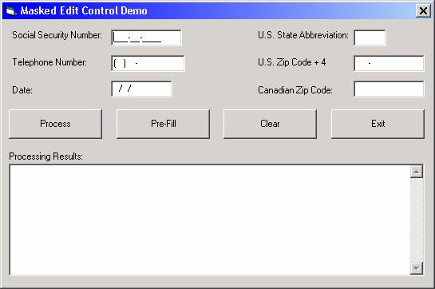Image resolution: width=435 pixels, height=289 pixels.
Task: Click the 'U.S. Zip Code + 4' label
Action: tap(292, 62)
